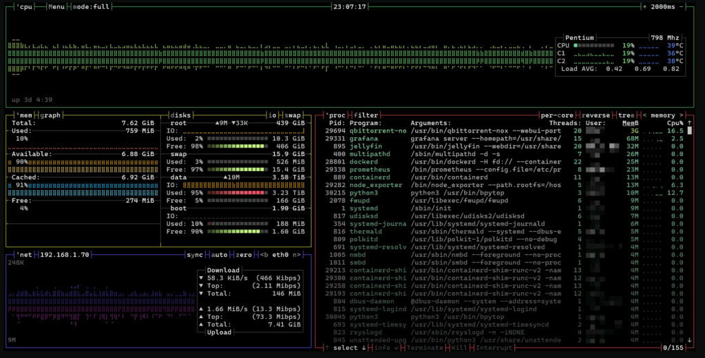
Task: Select the nmbd process row
Action: tap(505, 255)
